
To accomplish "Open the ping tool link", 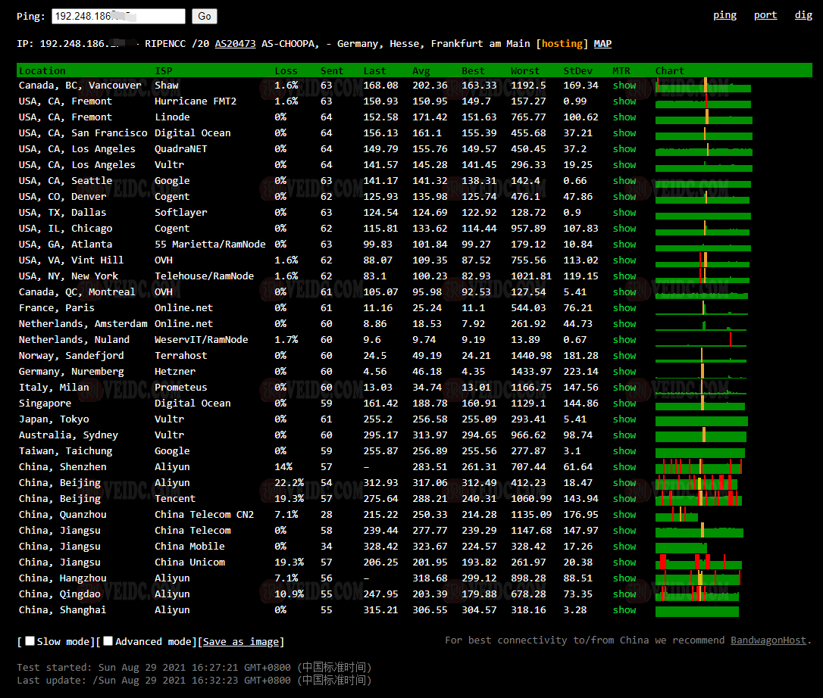I will (x=724, y=15).
